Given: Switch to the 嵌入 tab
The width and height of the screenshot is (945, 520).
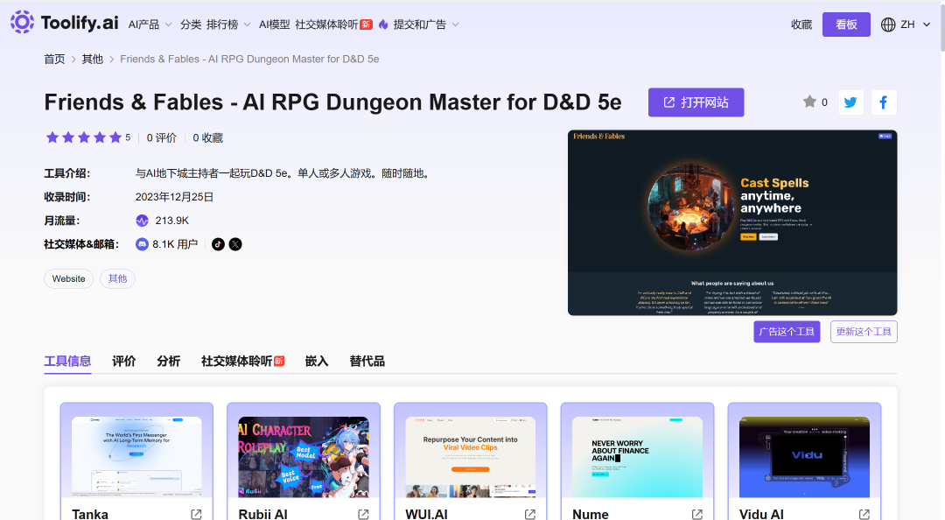Looking at the screenshot, I should (317, 362).
